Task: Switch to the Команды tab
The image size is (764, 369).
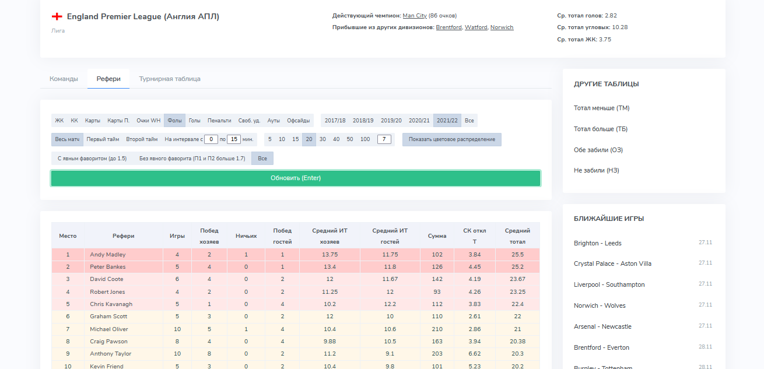Action: click(x=64, y=79)
